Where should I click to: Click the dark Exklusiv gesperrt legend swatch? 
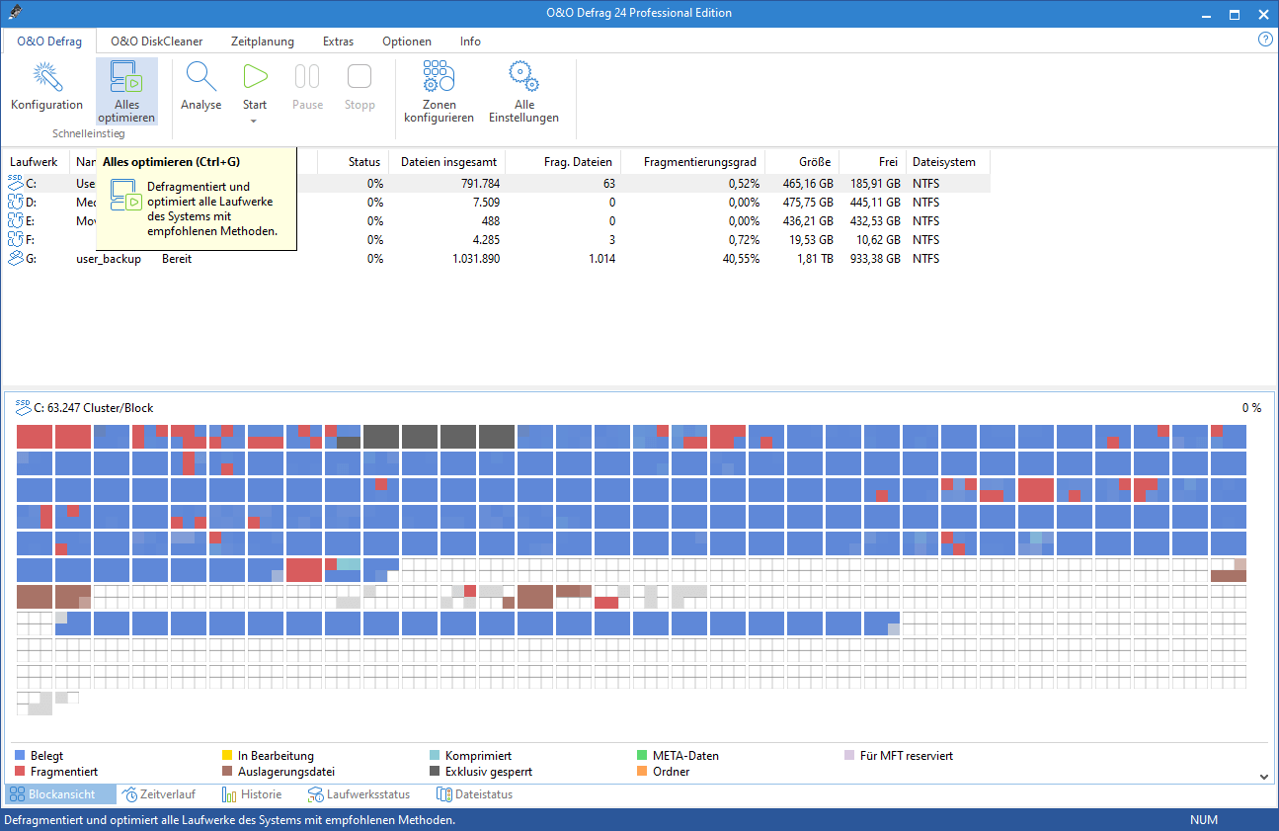pos(436,772)
